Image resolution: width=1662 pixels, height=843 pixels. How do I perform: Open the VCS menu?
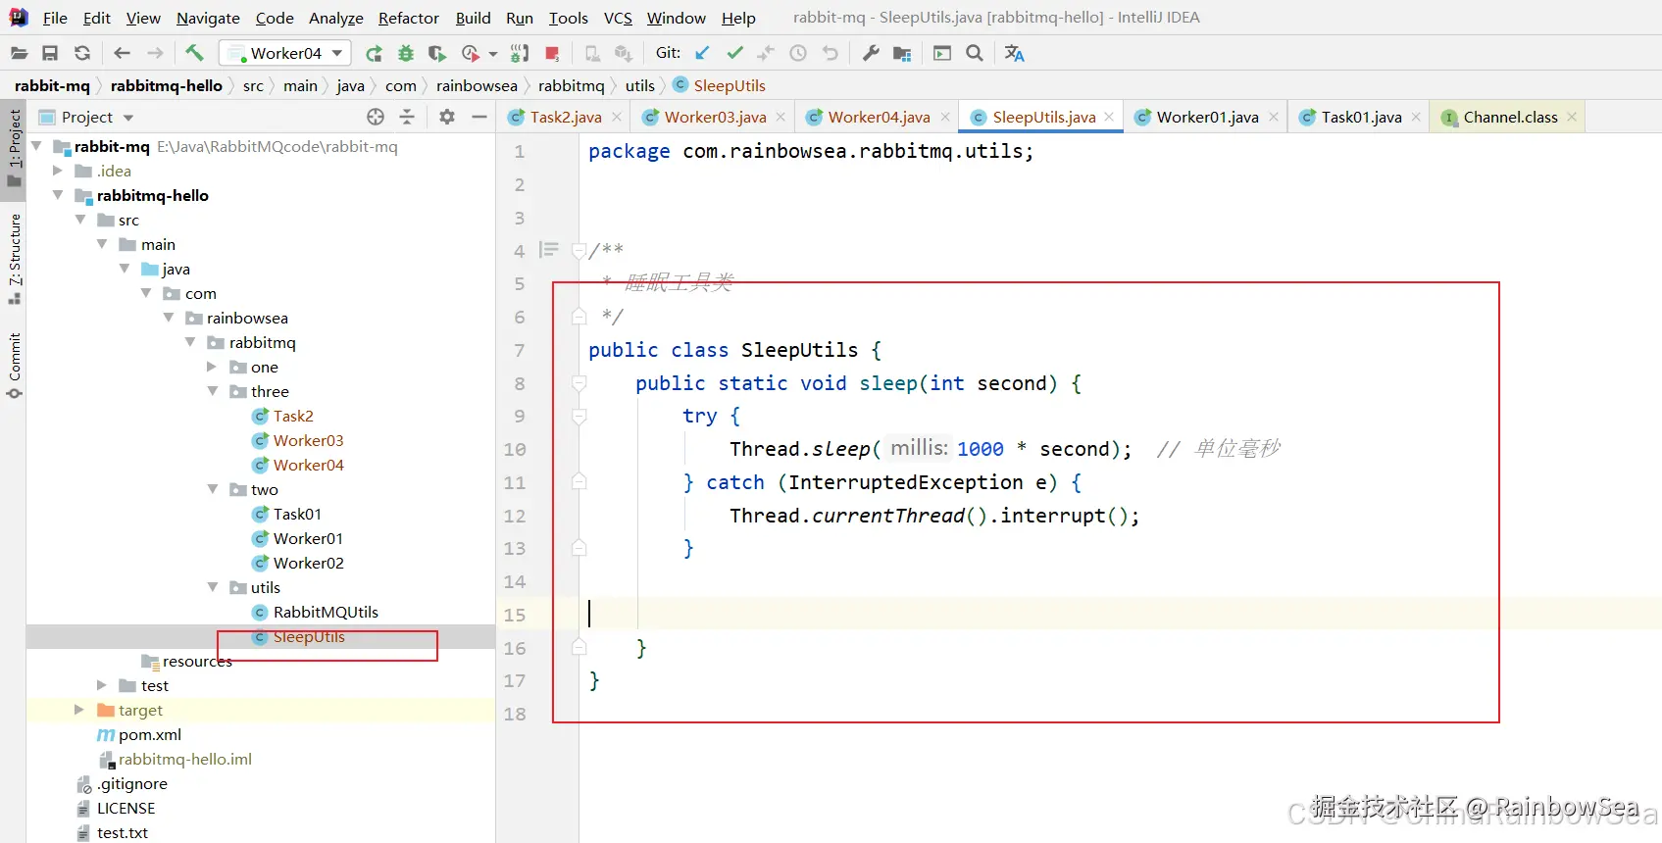618,18
